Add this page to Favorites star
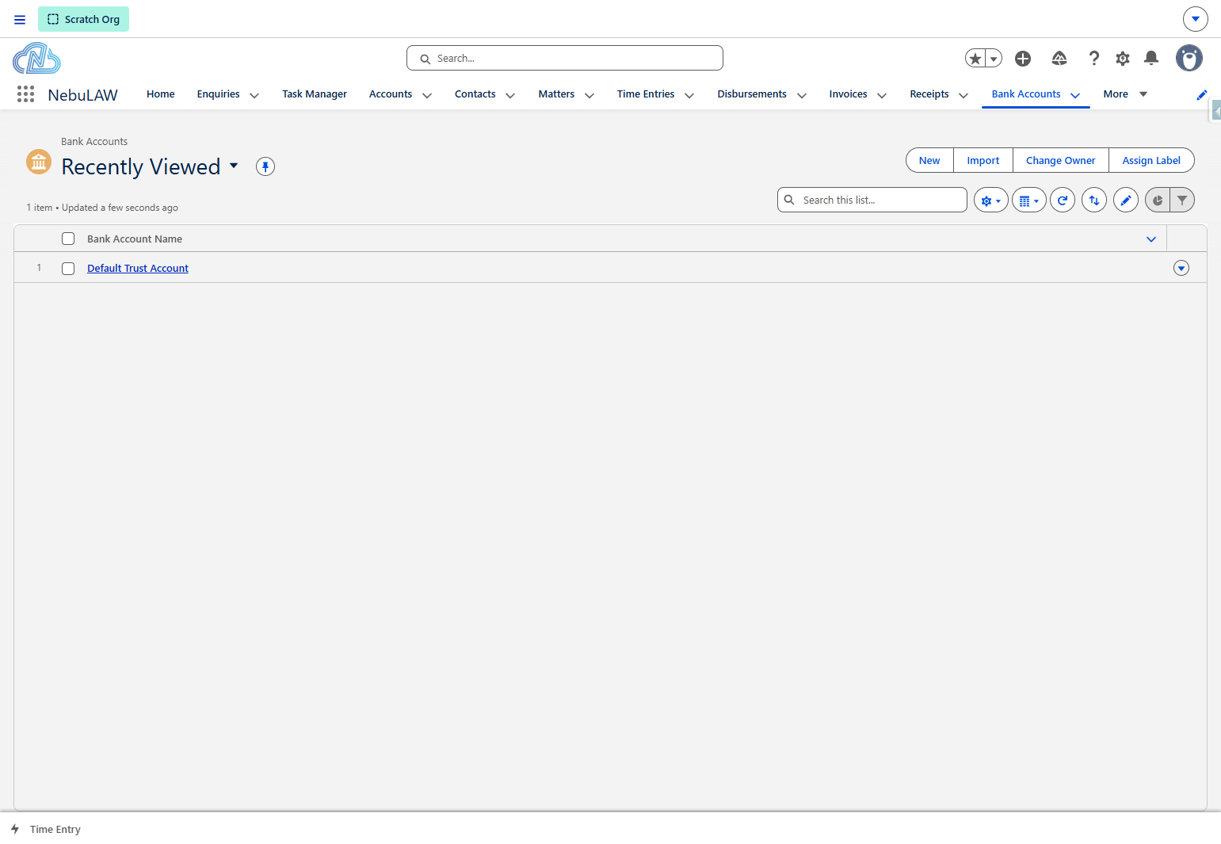This screenshot has width=1221, height=844. click(975, 59)
